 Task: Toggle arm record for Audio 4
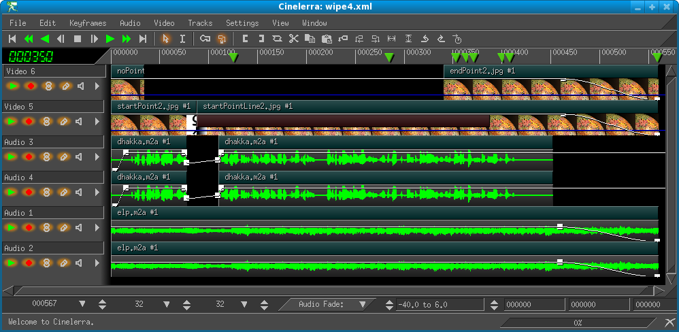(30, 192)
